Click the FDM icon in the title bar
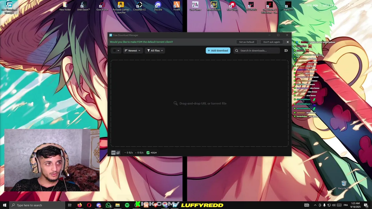 (111, 35)
